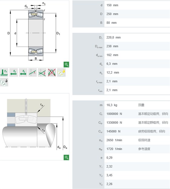
Task: Click the dynamic angular misalignment icon
Action: point(42,72)
